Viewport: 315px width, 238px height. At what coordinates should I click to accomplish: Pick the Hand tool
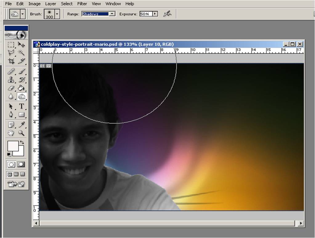click(x=11, y=133)
